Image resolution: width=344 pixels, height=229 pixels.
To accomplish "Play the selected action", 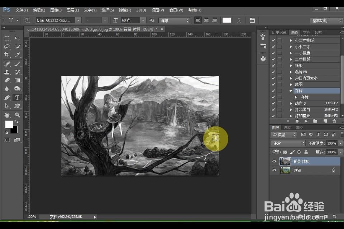I will tap(306, 121).
